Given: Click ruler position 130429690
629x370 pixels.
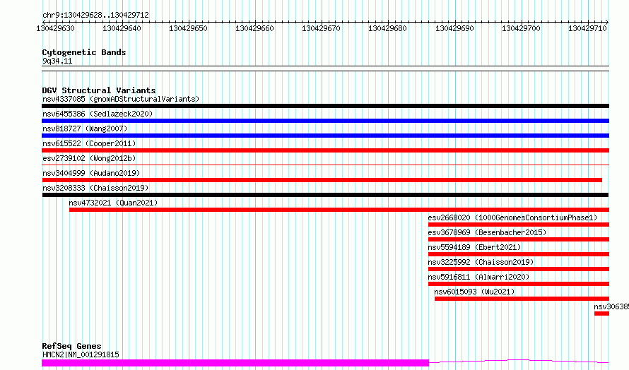Looking at the screenshot, I should click(x=454, y=28).
